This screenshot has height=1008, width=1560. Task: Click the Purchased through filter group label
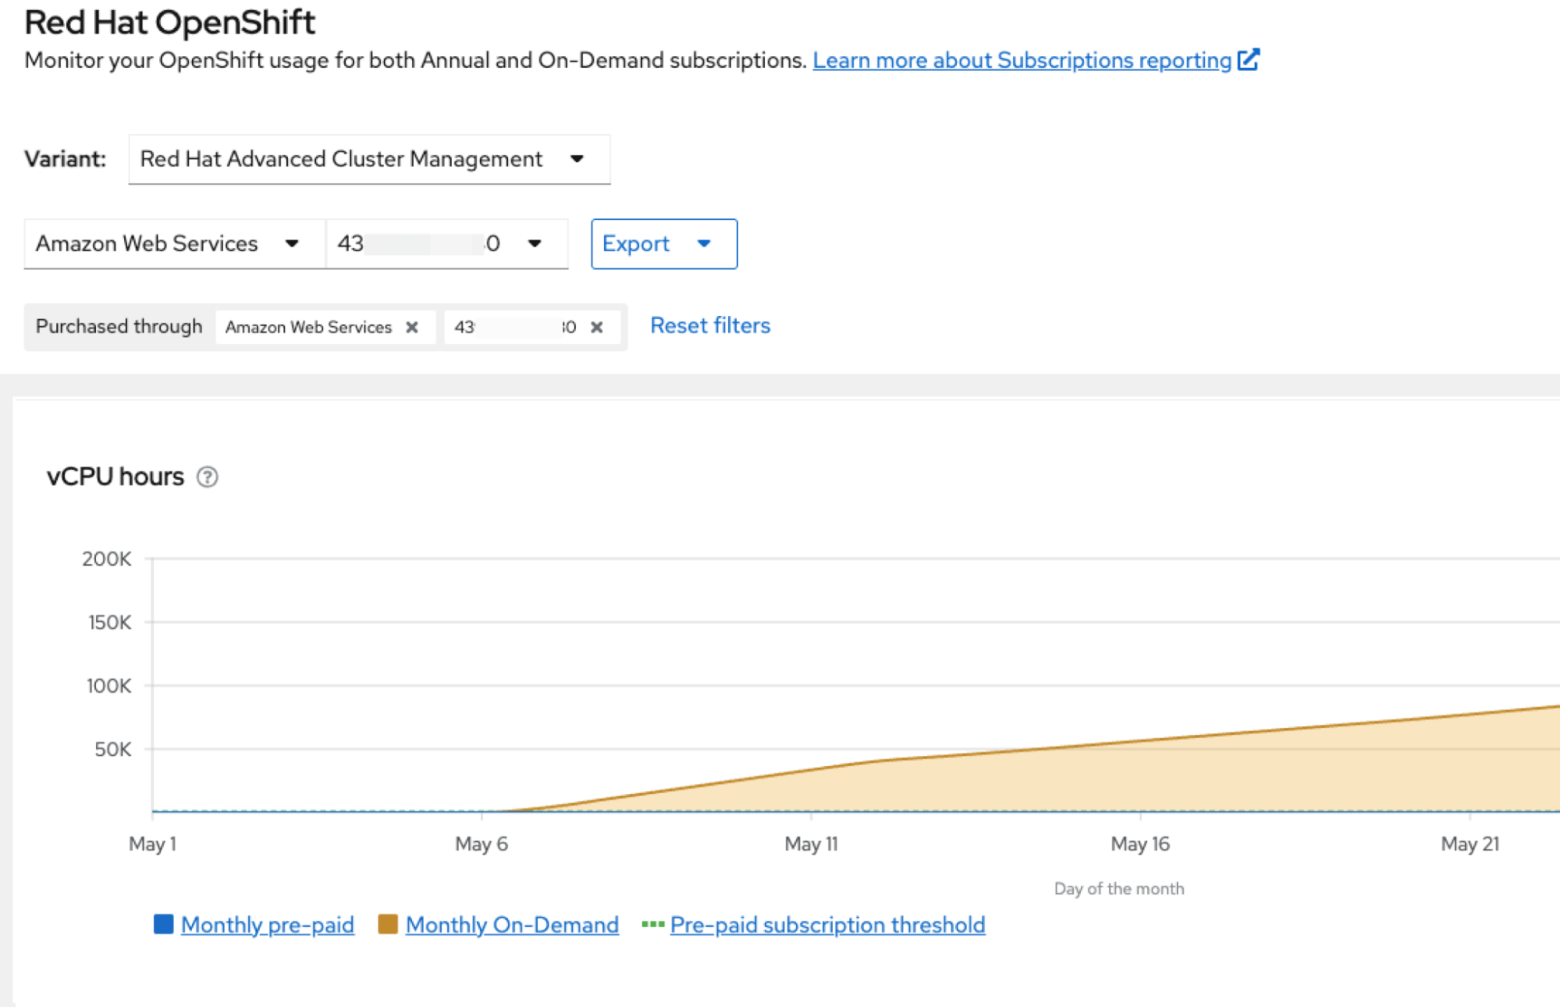(119, 326)
